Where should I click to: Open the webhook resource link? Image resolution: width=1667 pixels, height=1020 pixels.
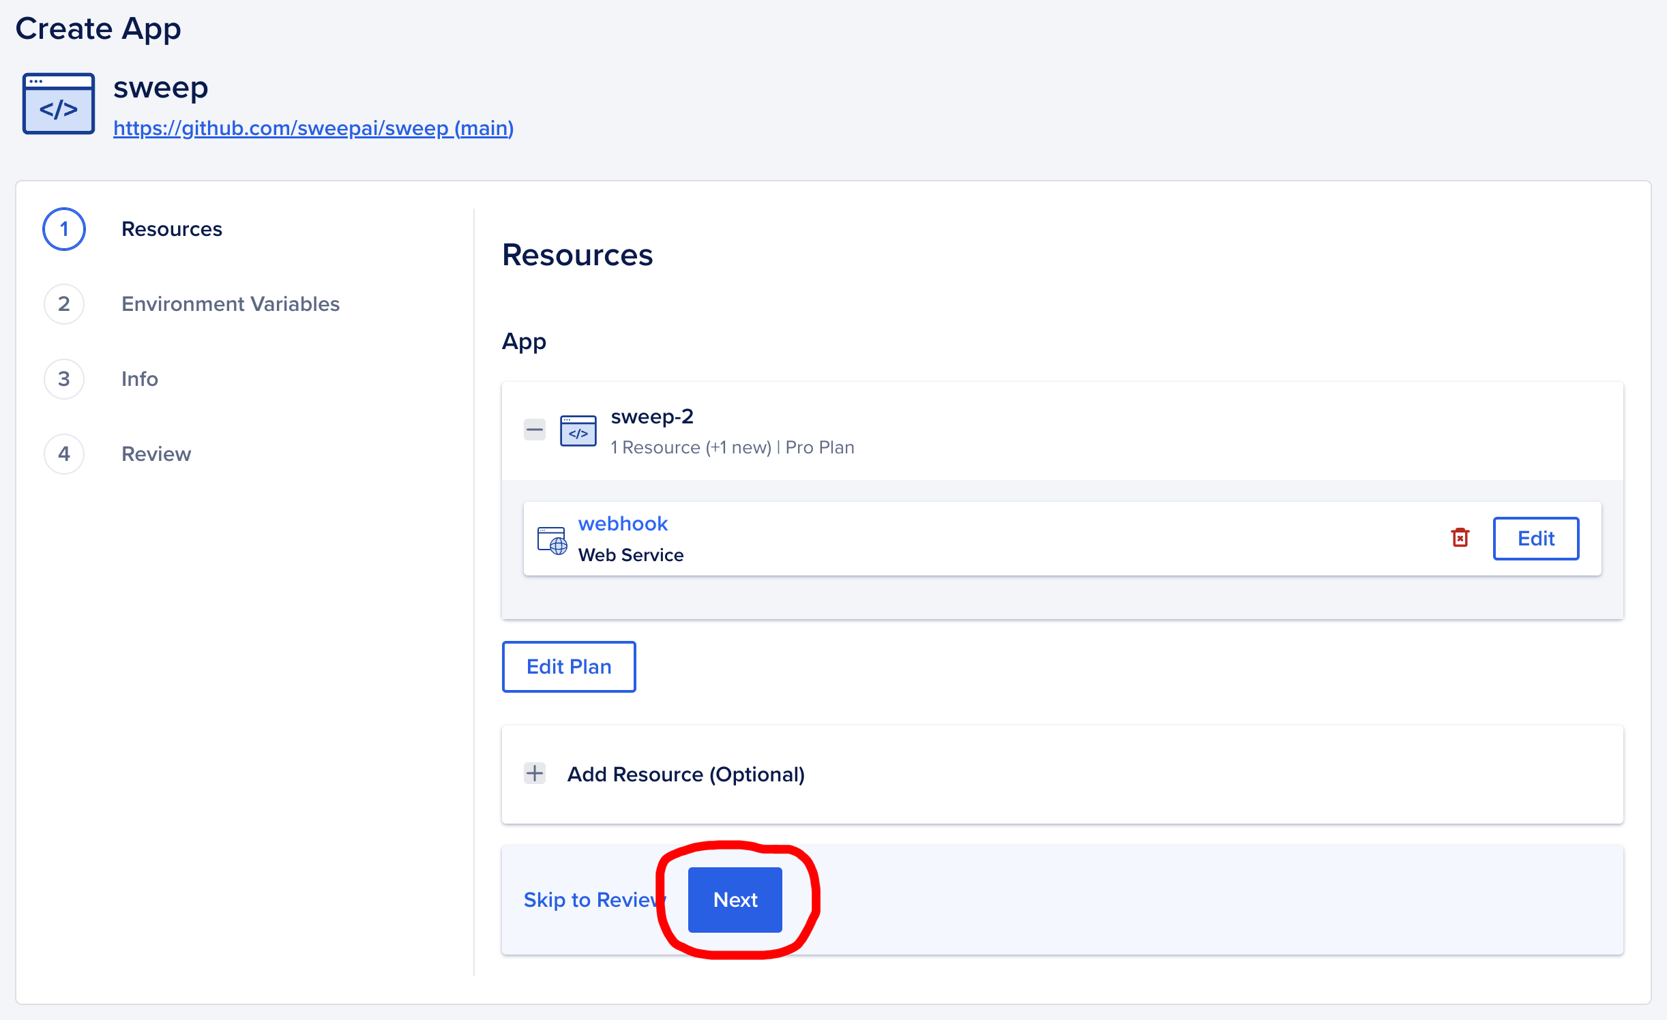[623, 524]
